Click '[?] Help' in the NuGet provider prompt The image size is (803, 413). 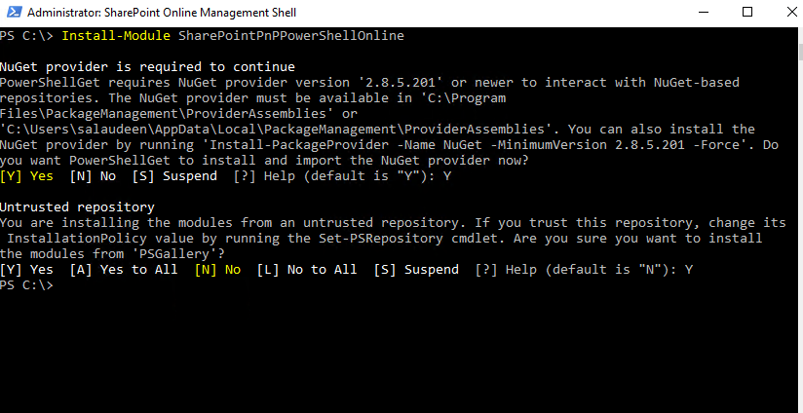[x=264, y=176]
